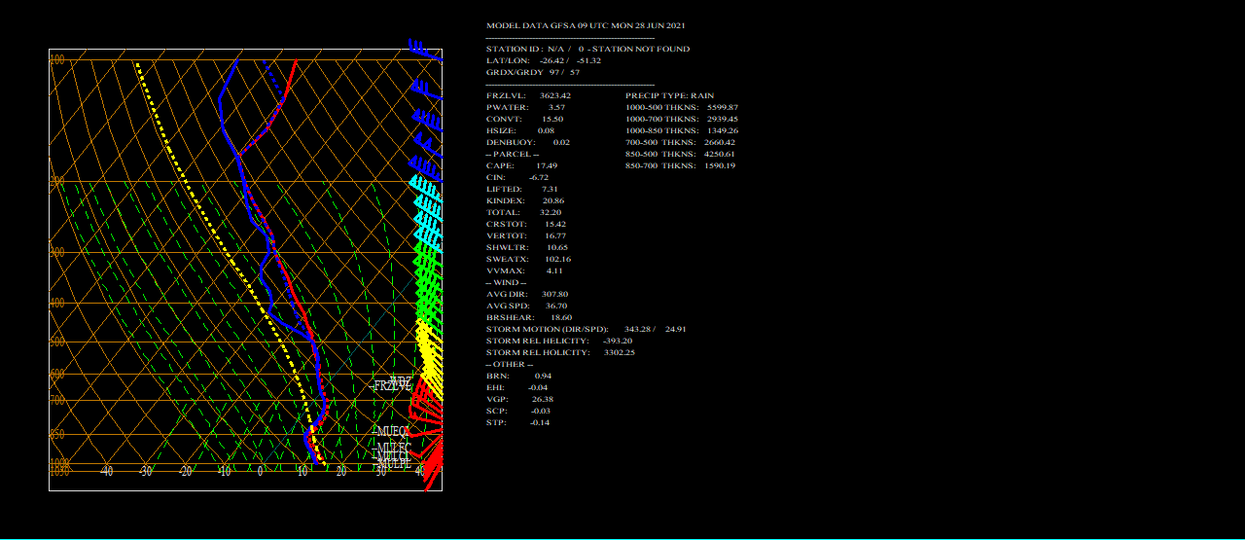Select the BRN value 0.94

pyautogui.click(x=544, y=376)
